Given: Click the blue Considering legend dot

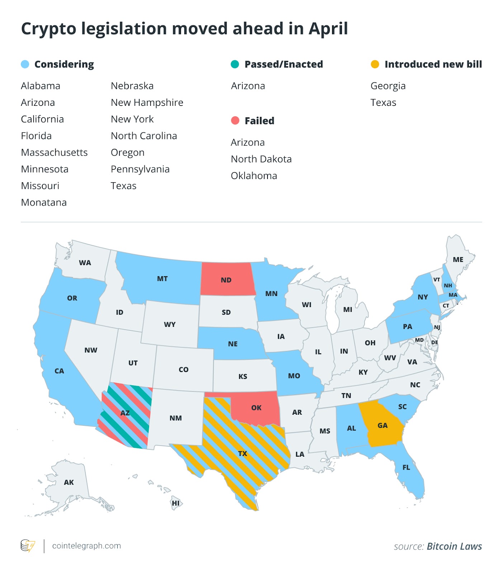Looking at the screenshot, I should 25,64.
